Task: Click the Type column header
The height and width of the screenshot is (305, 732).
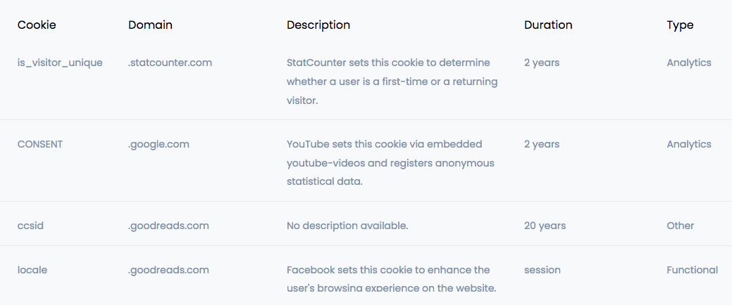Action: pos(680,25)
